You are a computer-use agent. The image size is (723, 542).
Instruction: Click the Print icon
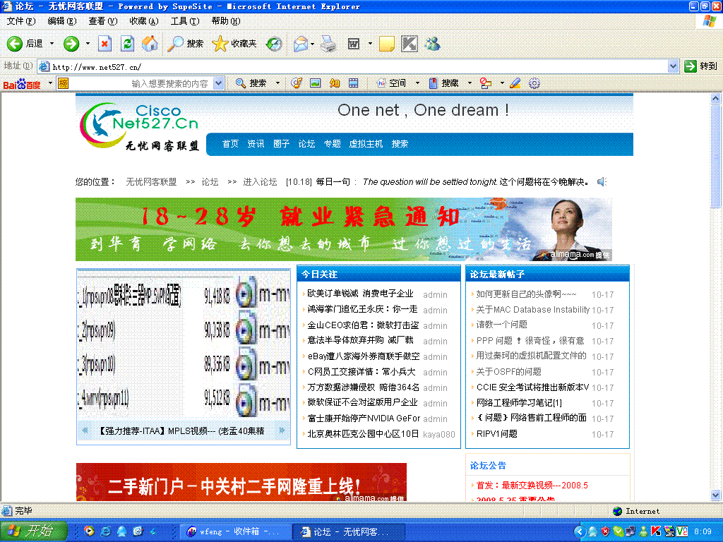[x=328, y=44]
